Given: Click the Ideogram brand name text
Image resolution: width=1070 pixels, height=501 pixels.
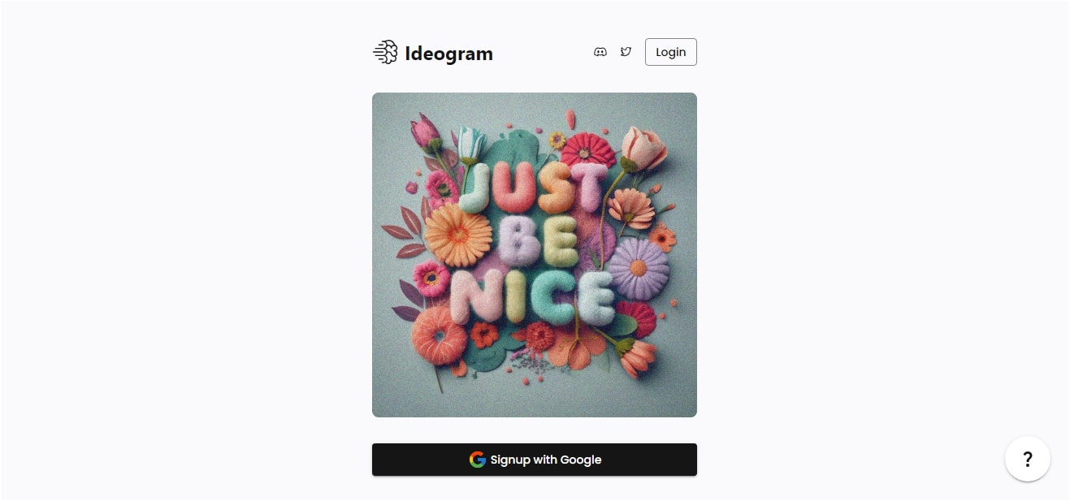Looking at the screenshot, I should click(x=449, y=54).
